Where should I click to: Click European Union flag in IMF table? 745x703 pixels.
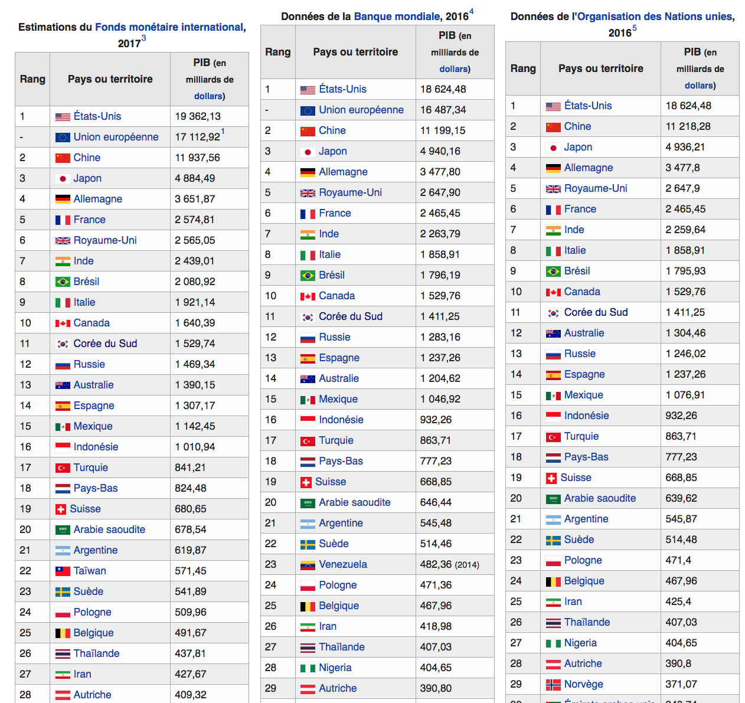tap(63, 138)
